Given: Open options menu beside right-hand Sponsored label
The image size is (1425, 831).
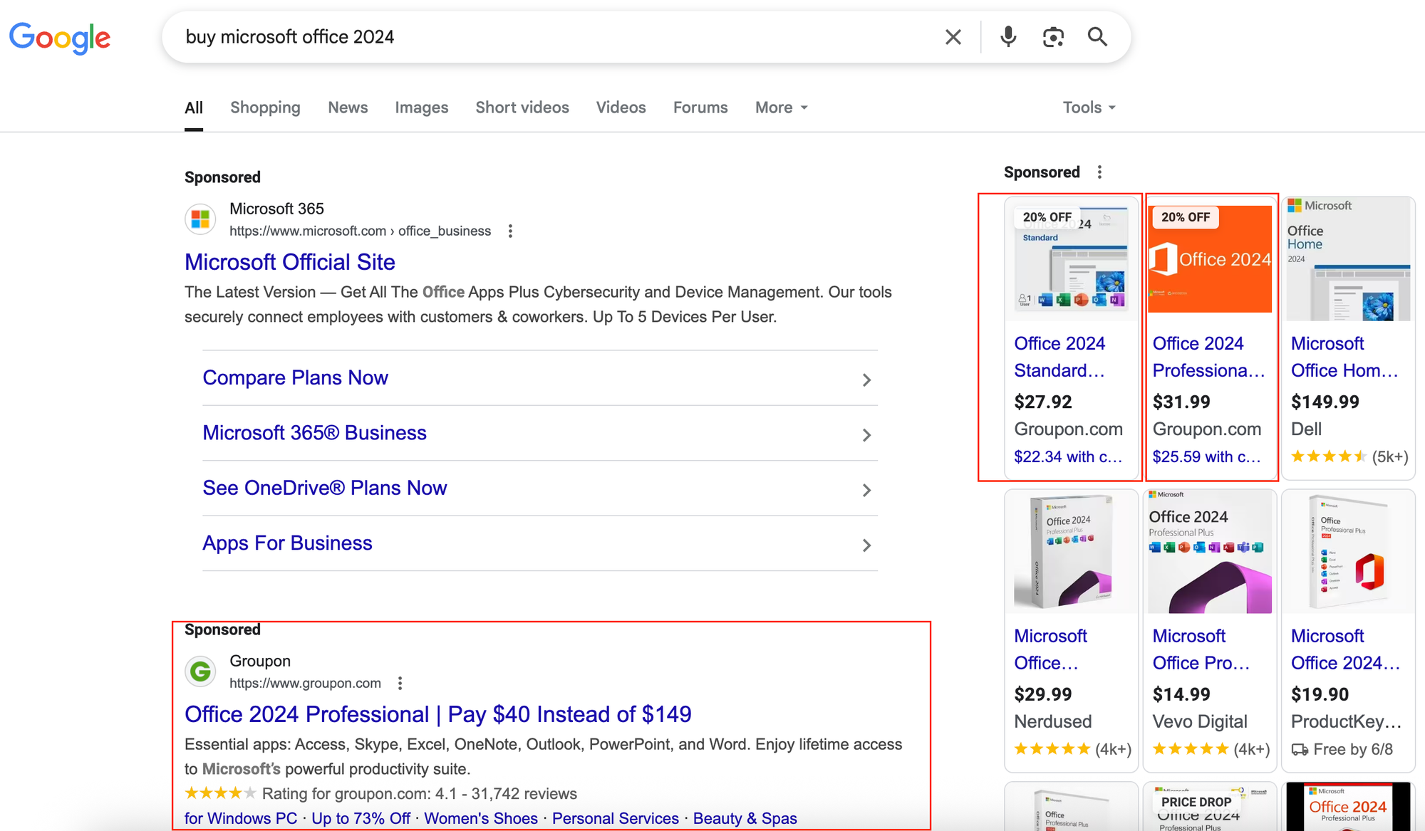Looking at the screenshot, I should point(1099,172).
